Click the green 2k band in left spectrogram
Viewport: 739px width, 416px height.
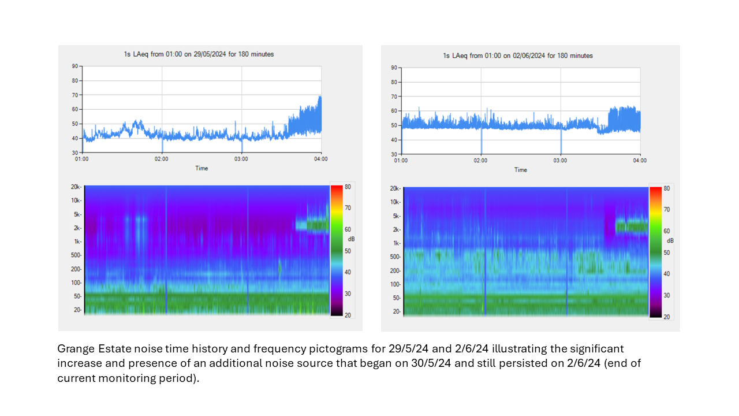pyautogui.click(x=312, y=225)
